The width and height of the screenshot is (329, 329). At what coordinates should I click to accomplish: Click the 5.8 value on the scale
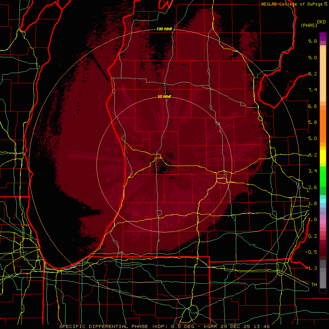(313, 122)
